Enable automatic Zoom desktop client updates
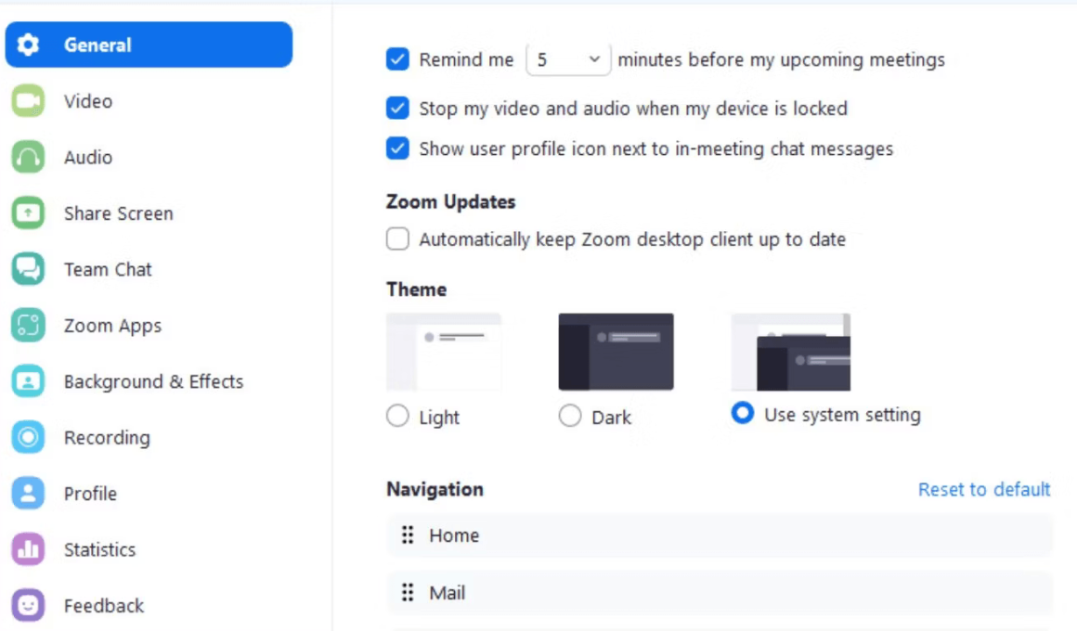Screen dimensions: 1077x631 (397, 238)
